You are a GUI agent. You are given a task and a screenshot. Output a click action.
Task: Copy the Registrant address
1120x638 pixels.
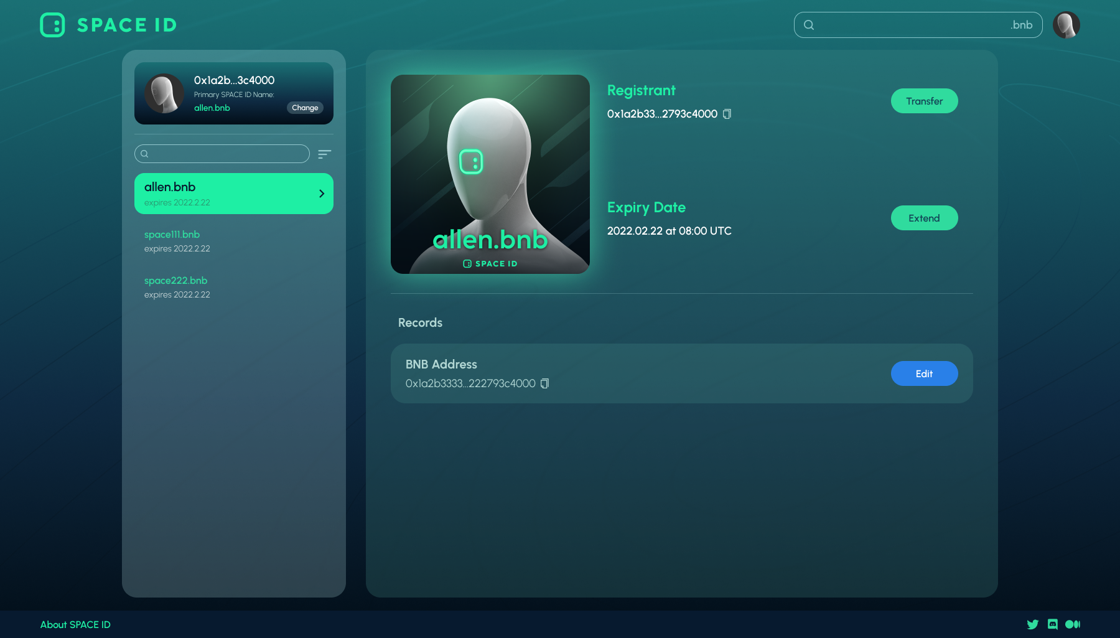tap(727, 114)
